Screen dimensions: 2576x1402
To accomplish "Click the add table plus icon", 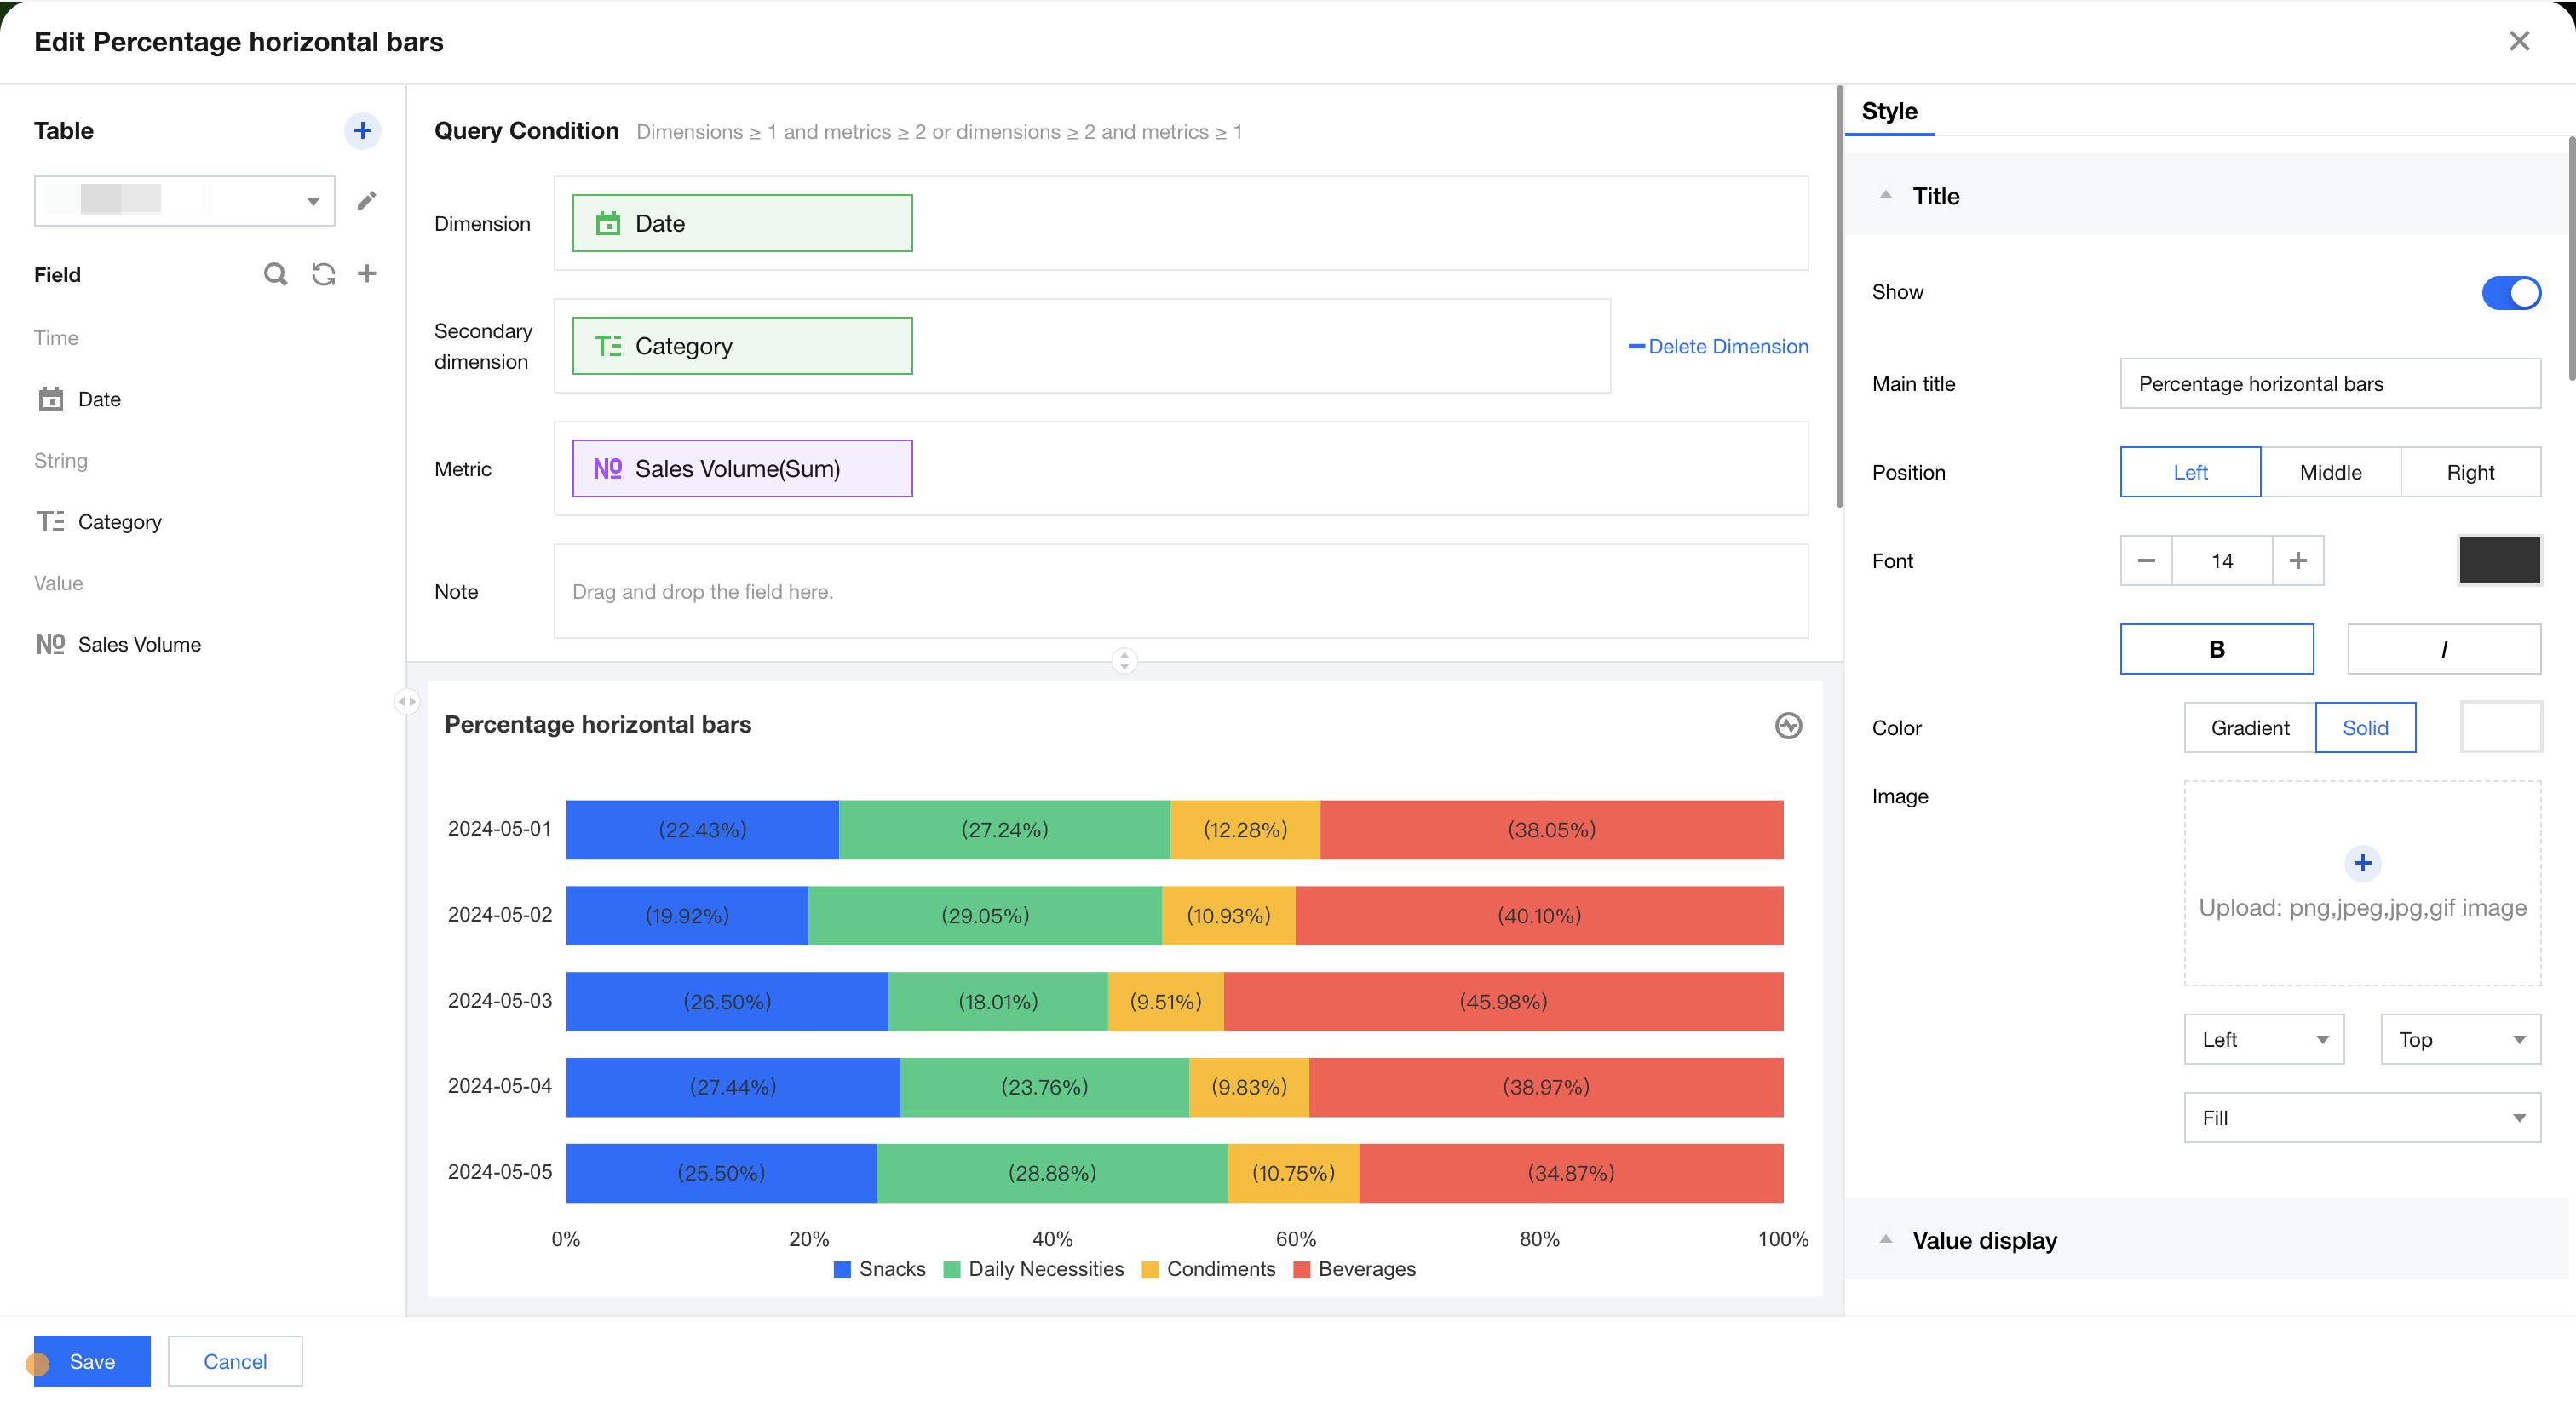I will point(362,130).
